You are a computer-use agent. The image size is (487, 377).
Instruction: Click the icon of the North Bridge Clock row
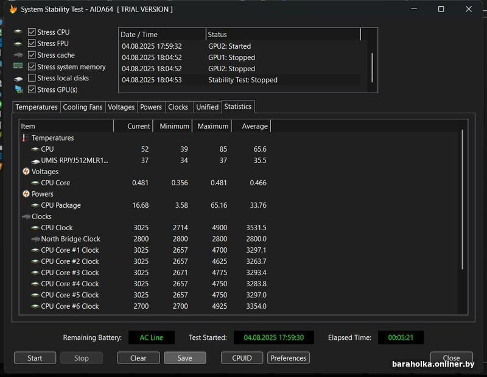pos(35,239)
